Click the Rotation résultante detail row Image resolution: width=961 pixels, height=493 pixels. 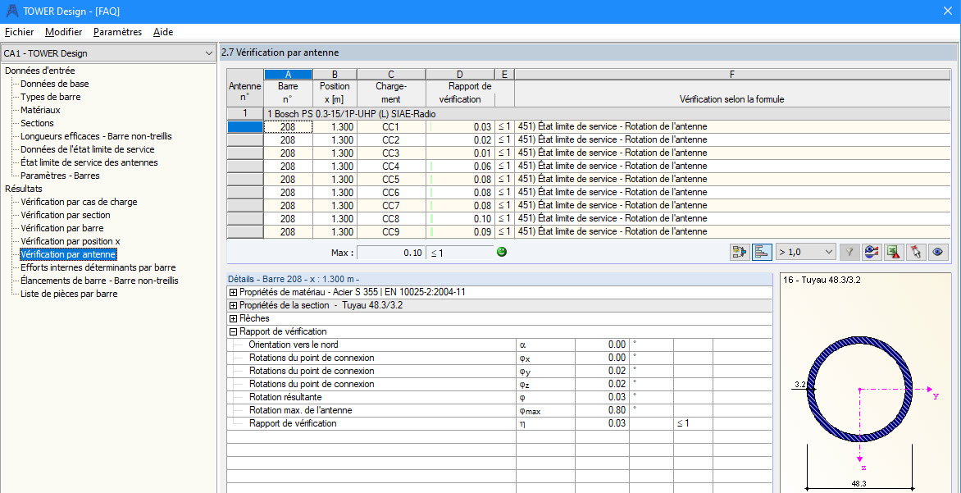point(499,397)
